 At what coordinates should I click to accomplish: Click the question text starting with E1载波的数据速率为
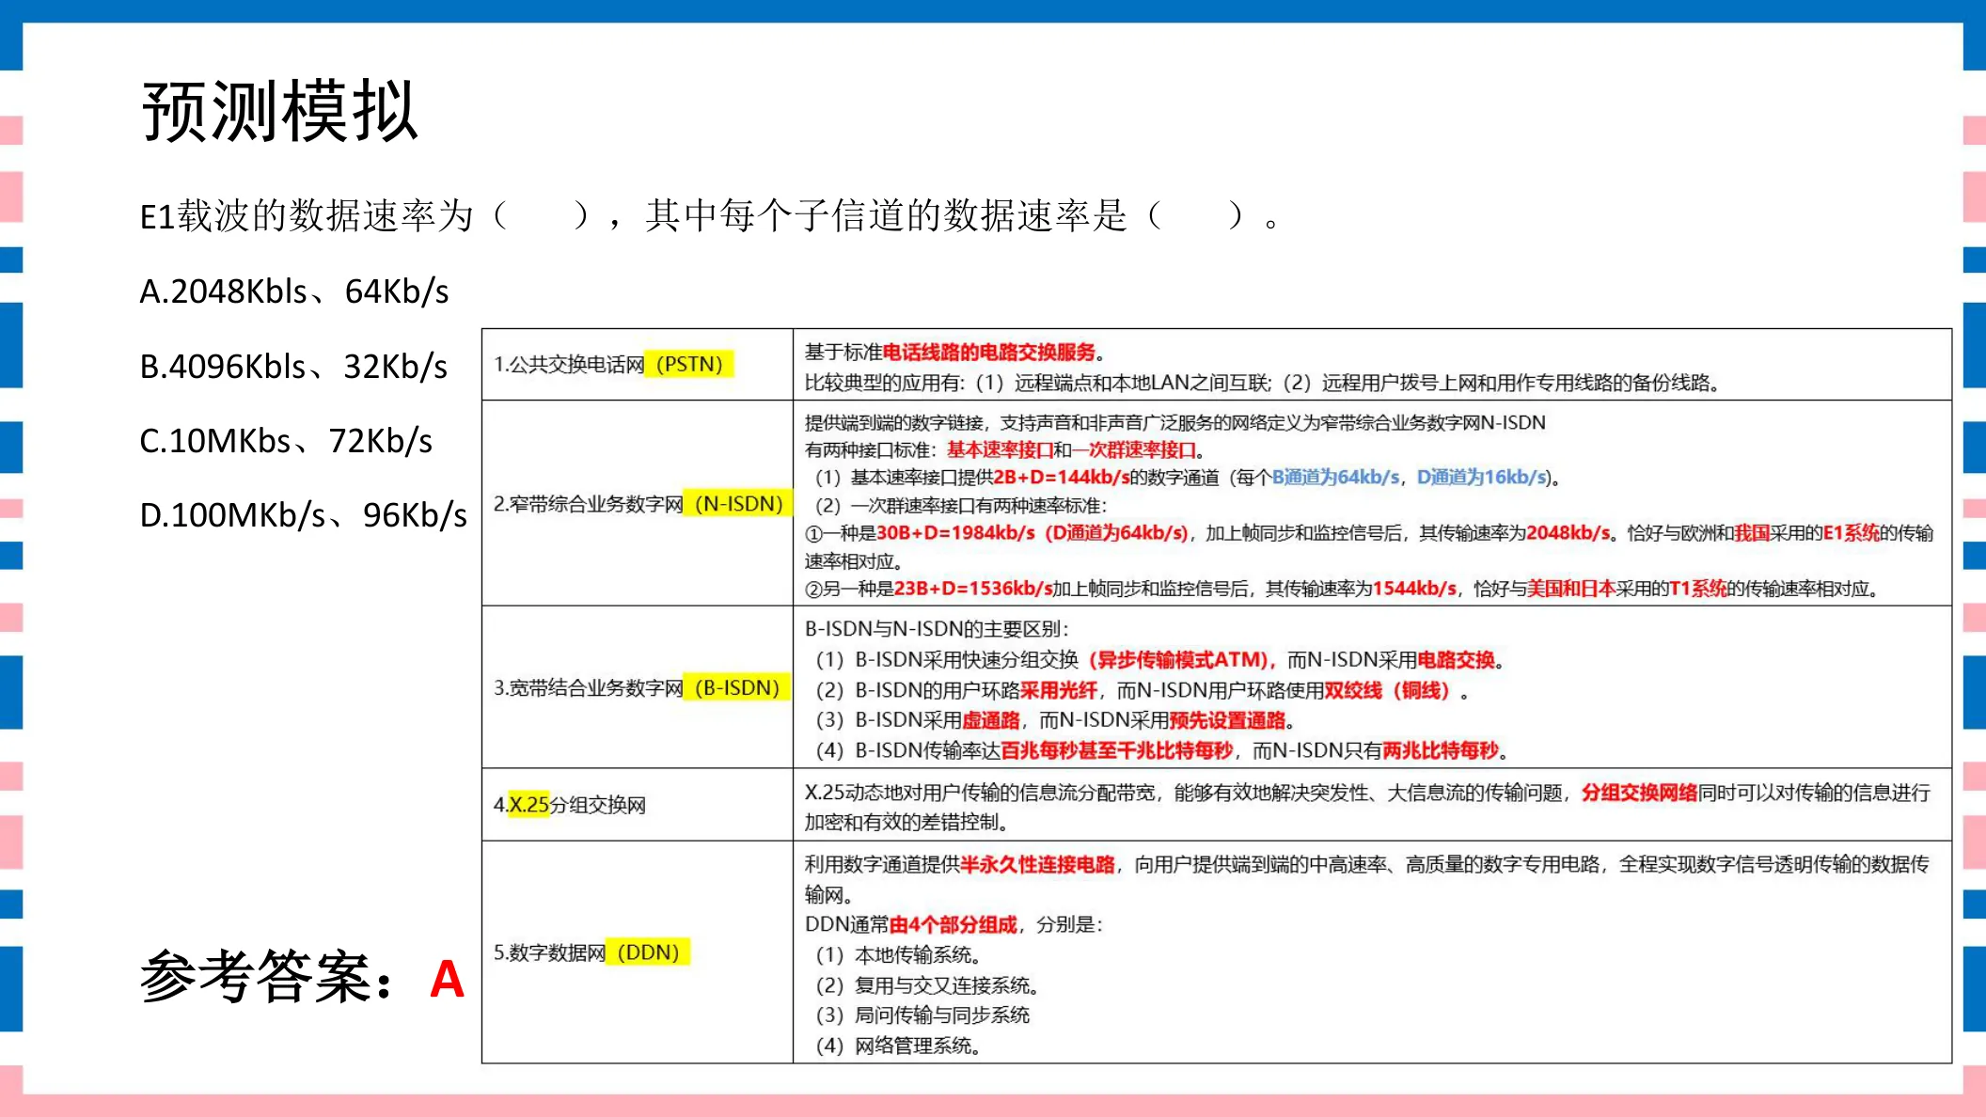pos(710,216)
